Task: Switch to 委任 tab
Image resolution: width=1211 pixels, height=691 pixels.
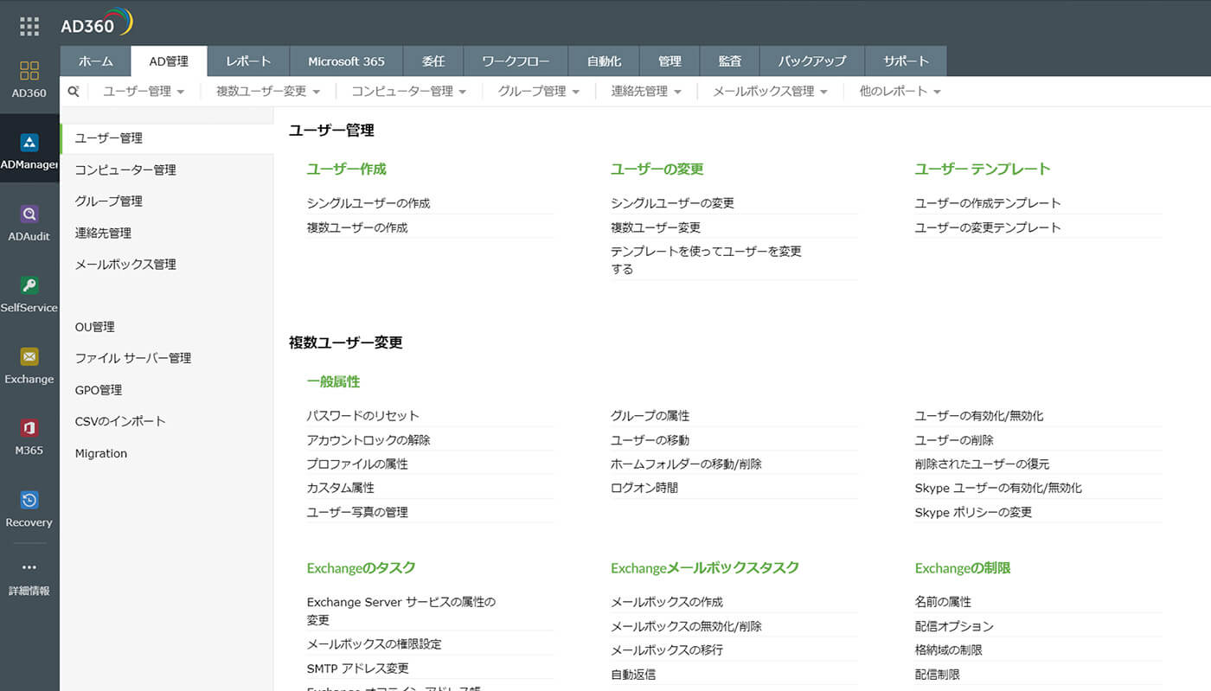Action: pyautogui.click(x=432, y=61)
